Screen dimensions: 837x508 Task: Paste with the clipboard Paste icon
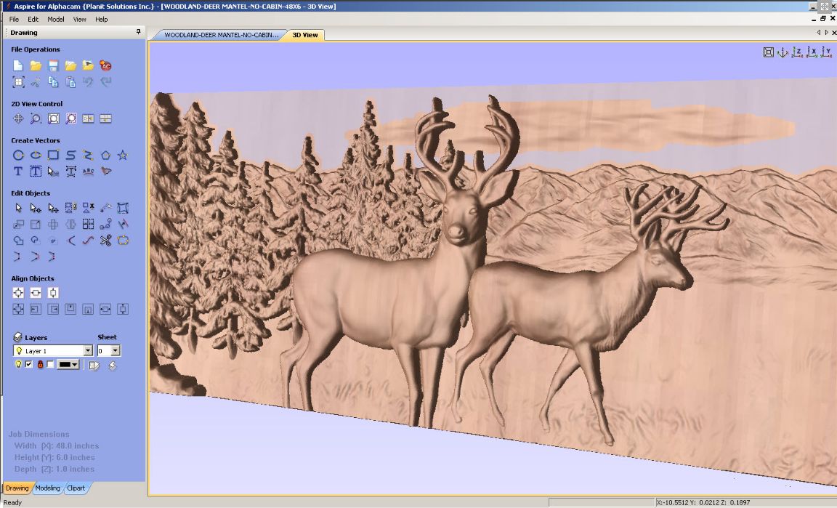click(x=70, y=81)
